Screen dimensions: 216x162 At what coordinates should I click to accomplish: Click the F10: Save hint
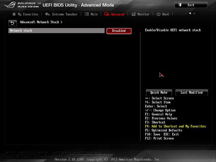[x=153, y=134]
